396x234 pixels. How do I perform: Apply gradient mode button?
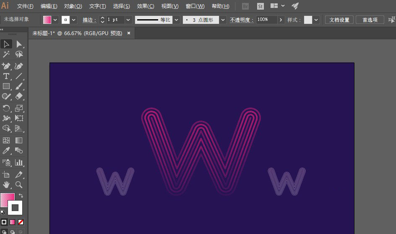13,222
